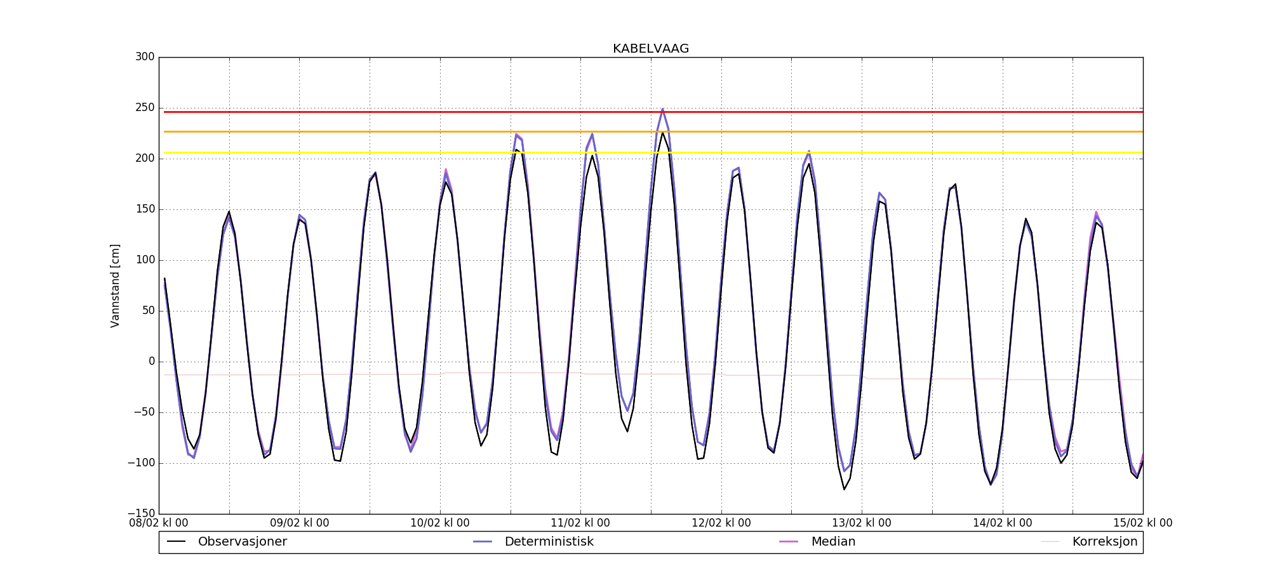Click the yellow horizontal threshold line

tap(653, 153)
